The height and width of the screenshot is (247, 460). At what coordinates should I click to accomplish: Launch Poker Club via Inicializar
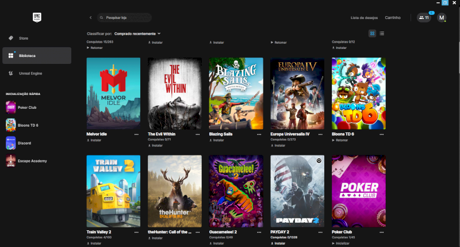pyautogui.click(x=340, y=244)
